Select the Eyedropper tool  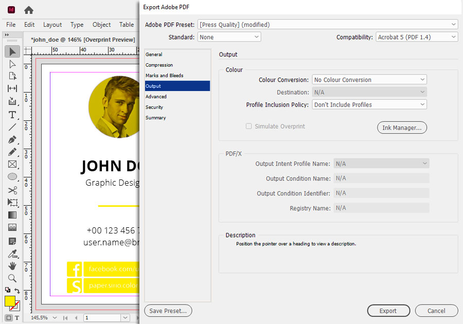(12, 254)
